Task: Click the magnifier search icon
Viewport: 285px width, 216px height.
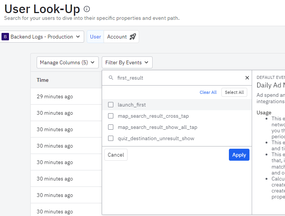Action: [111, 78]
